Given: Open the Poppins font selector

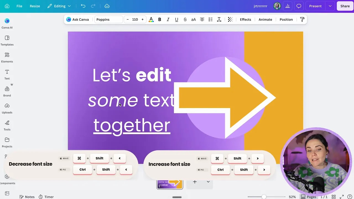Looking at the screenshot, I should pyautogui.click(x=108, y=20).
